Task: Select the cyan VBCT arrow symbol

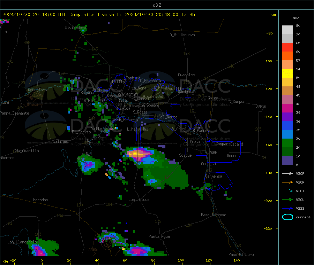Action: (x=287, y=191)
